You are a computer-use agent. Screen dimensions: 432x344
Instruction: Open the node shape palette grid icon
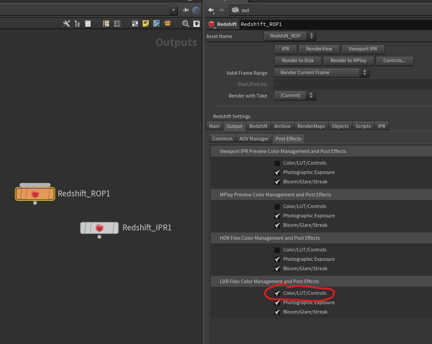117,24
